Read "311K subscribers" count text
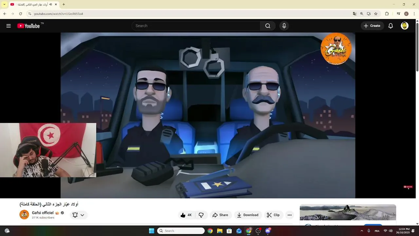This screenshot has height=236, width=419. [43, 218]
